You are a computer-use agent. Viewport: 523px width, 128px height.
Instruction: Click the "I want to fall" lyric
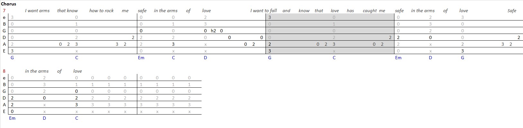(264, 11)
